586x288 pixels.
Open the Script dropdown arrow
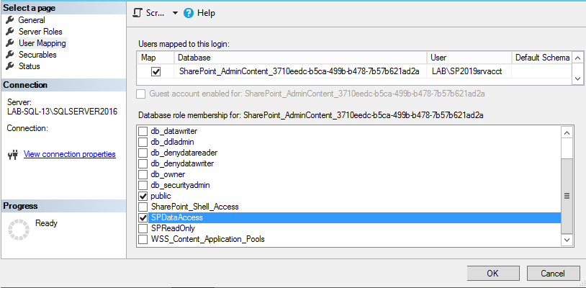tap(175, 13)
